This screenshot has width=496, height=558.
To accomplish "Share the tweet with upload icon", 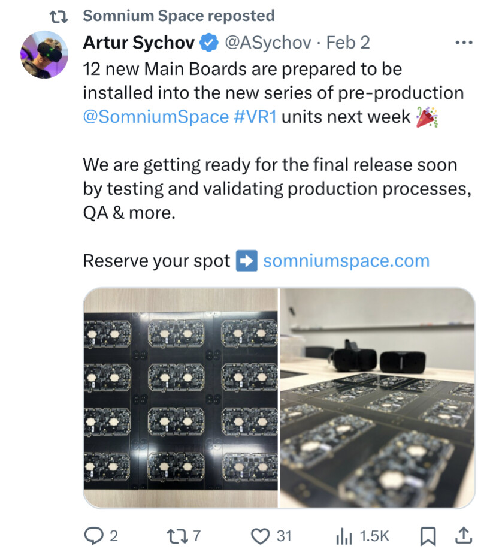I will 464,536.
